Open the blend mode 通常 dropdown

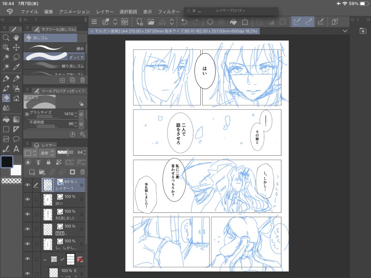tap(47, 153)
